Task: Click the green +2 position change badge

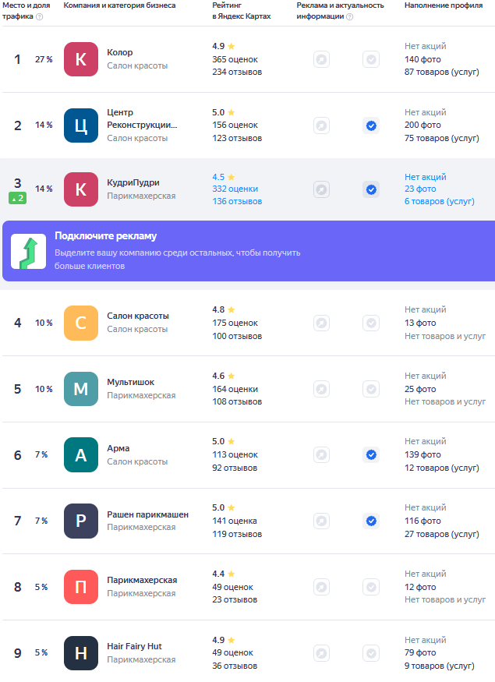Action: [17, 198]
